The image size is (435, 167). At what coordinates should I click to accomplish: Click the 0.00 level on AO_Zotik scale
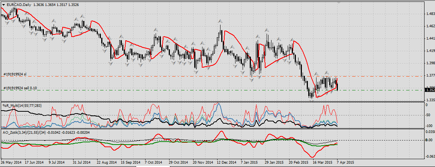(429, 140)
